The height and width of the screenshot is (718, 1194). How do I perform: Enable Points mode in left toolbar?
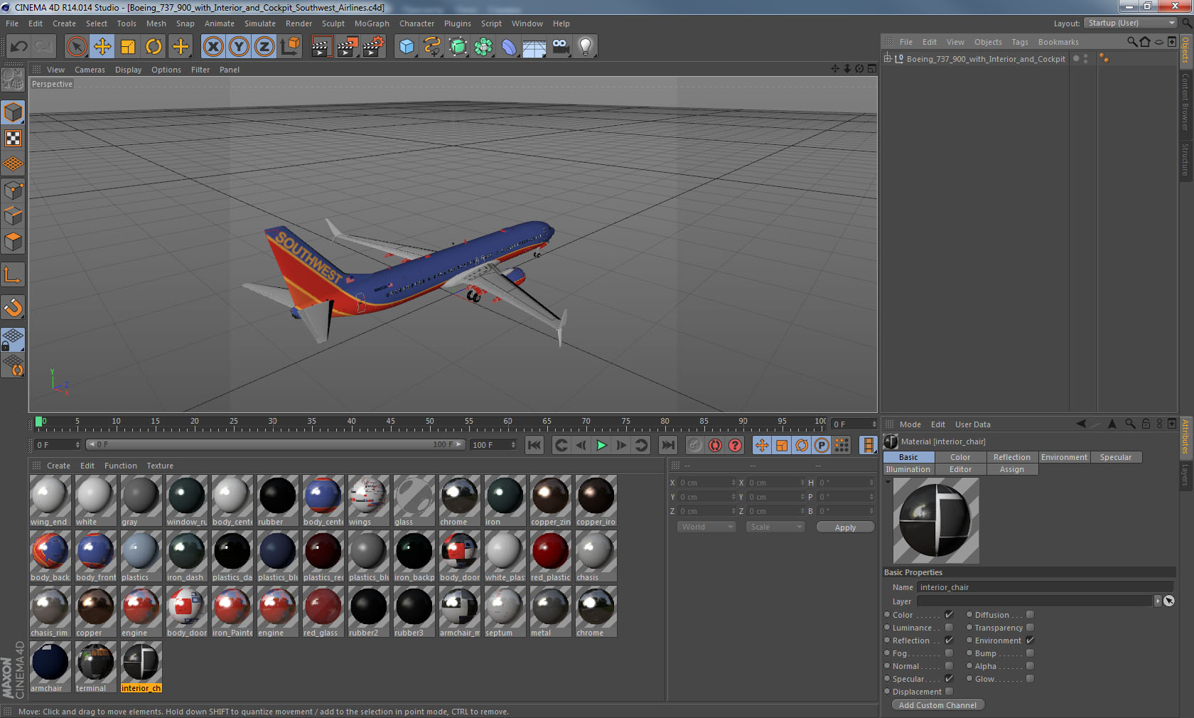coord(13,191)
